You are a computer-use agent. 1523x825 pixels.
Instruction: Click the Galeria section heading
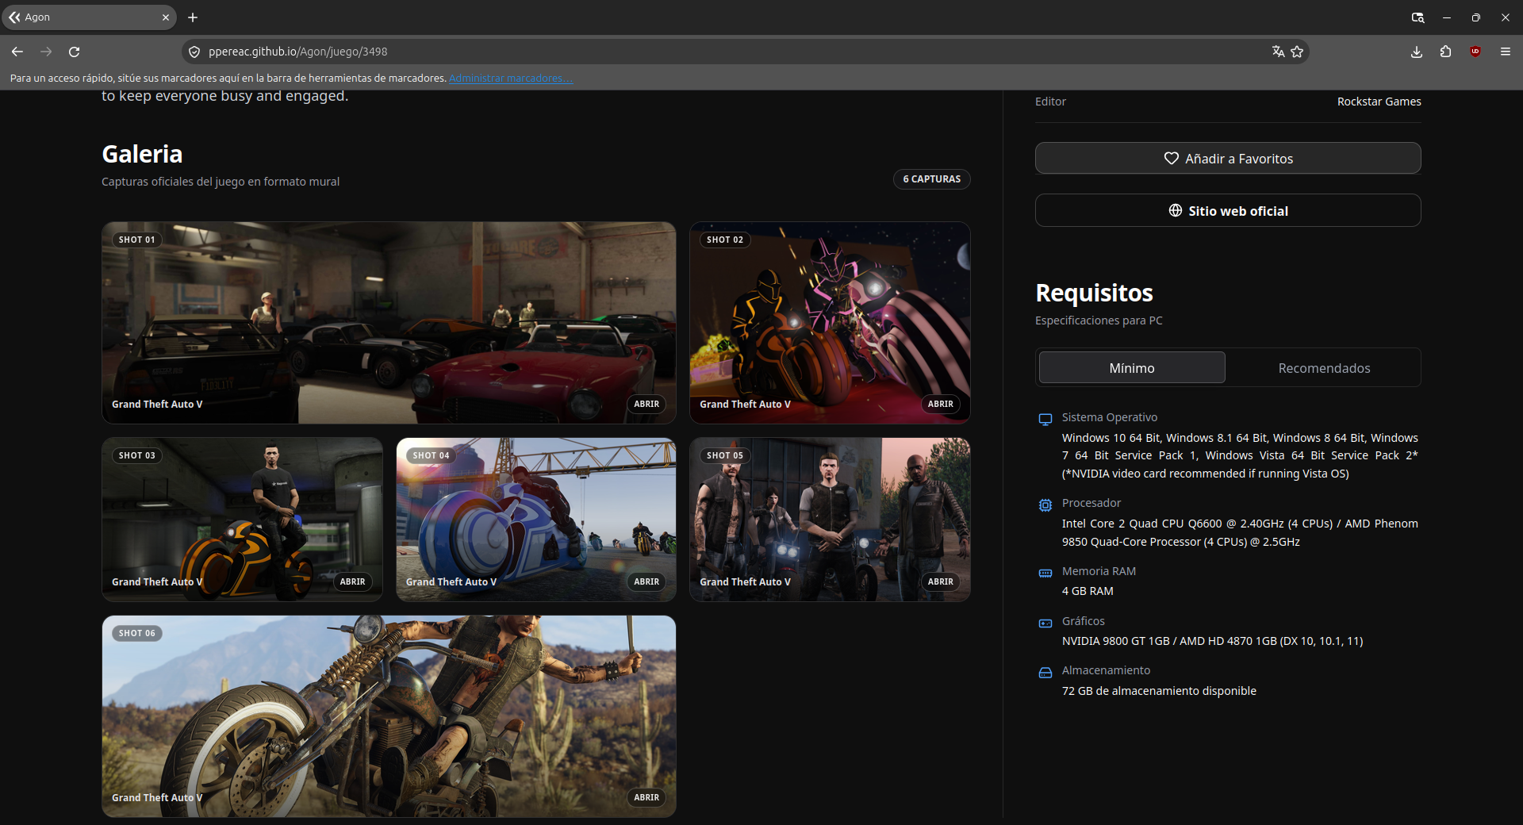142,154
